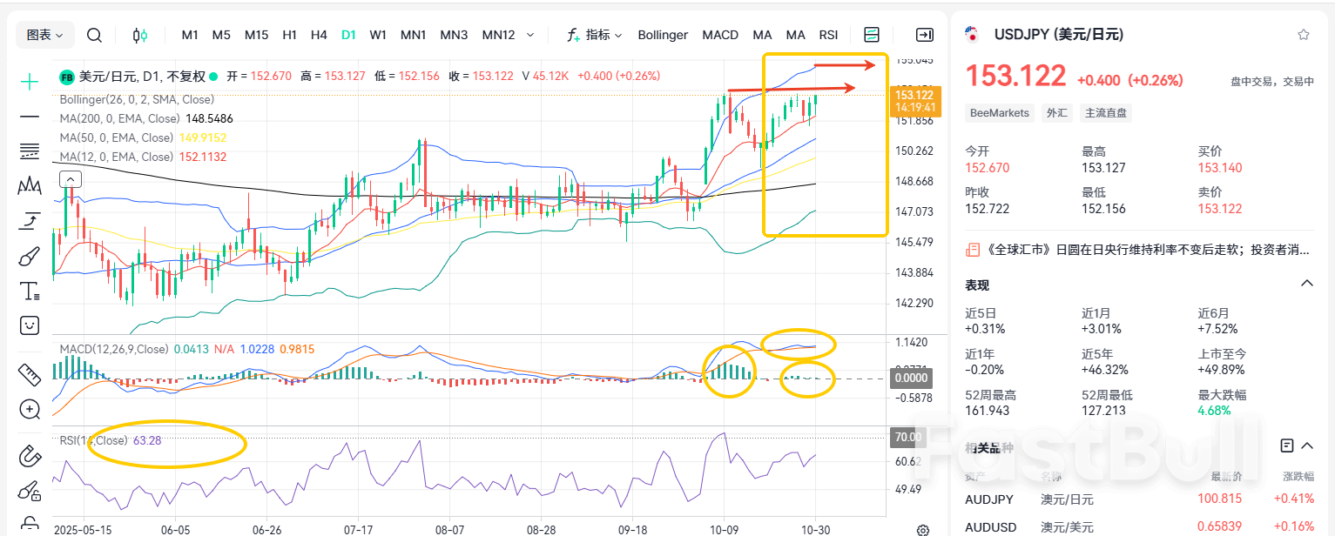The image size is (1335, 536).
Task: Select the trend line drawing tool
Action: tap(29, 117)
